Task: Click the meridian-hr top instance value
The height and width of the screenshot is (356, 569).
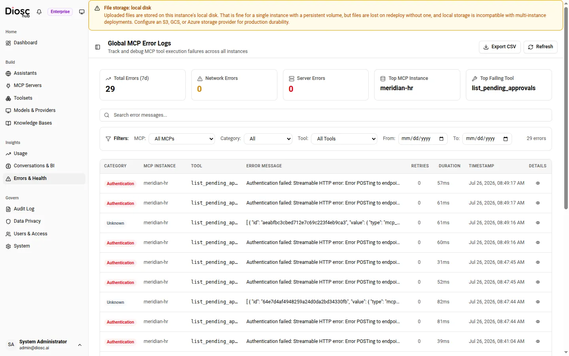Action: 397,88
